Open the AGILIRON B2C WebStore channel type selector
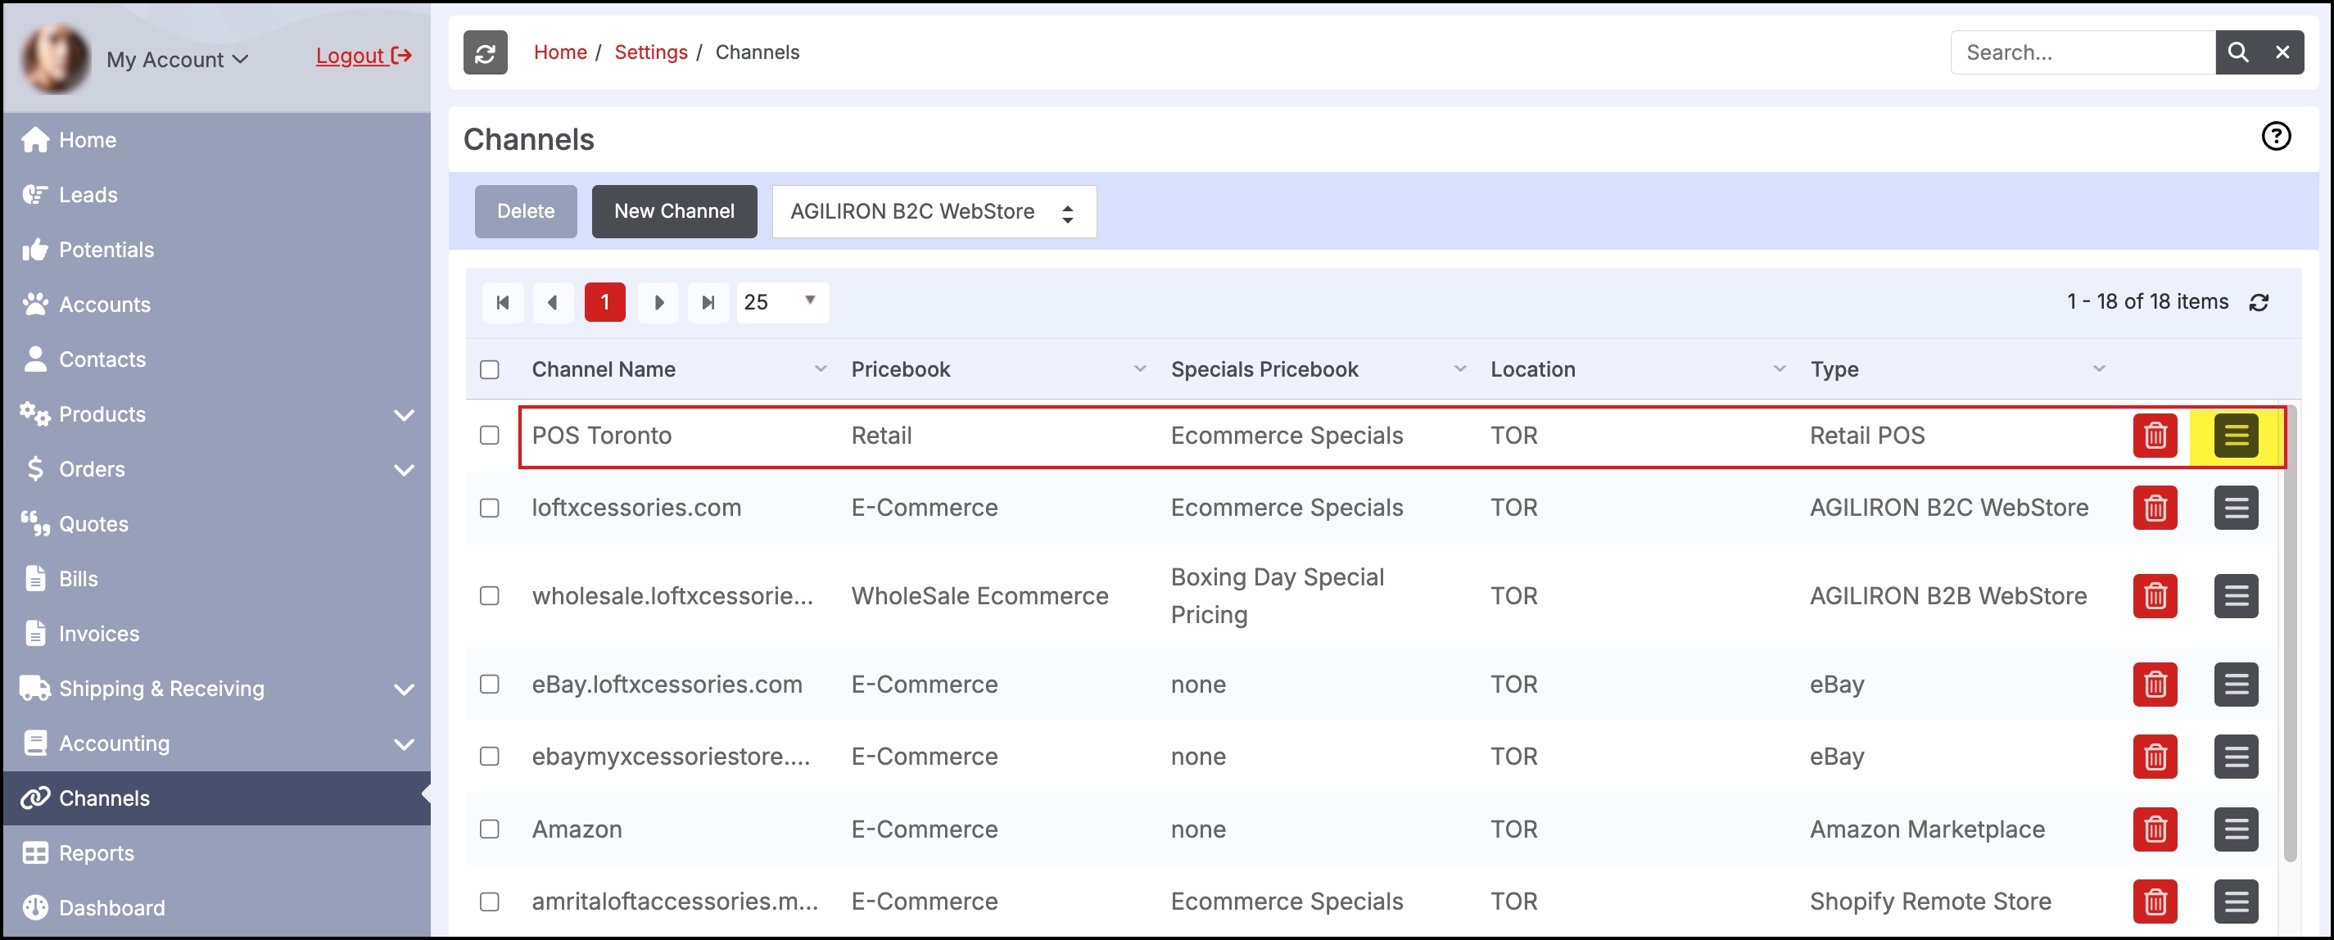The height and width of the screenshot is (940, 2334). [x=934, y=212]
